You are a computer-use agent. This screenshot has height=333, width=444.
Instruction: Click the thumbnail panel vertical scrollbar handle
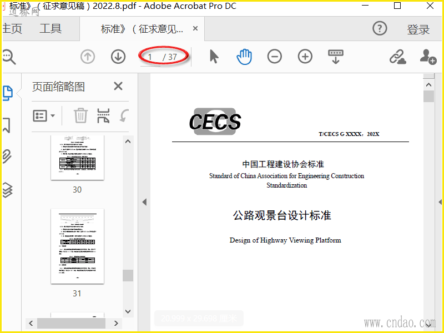coord(128,275)
